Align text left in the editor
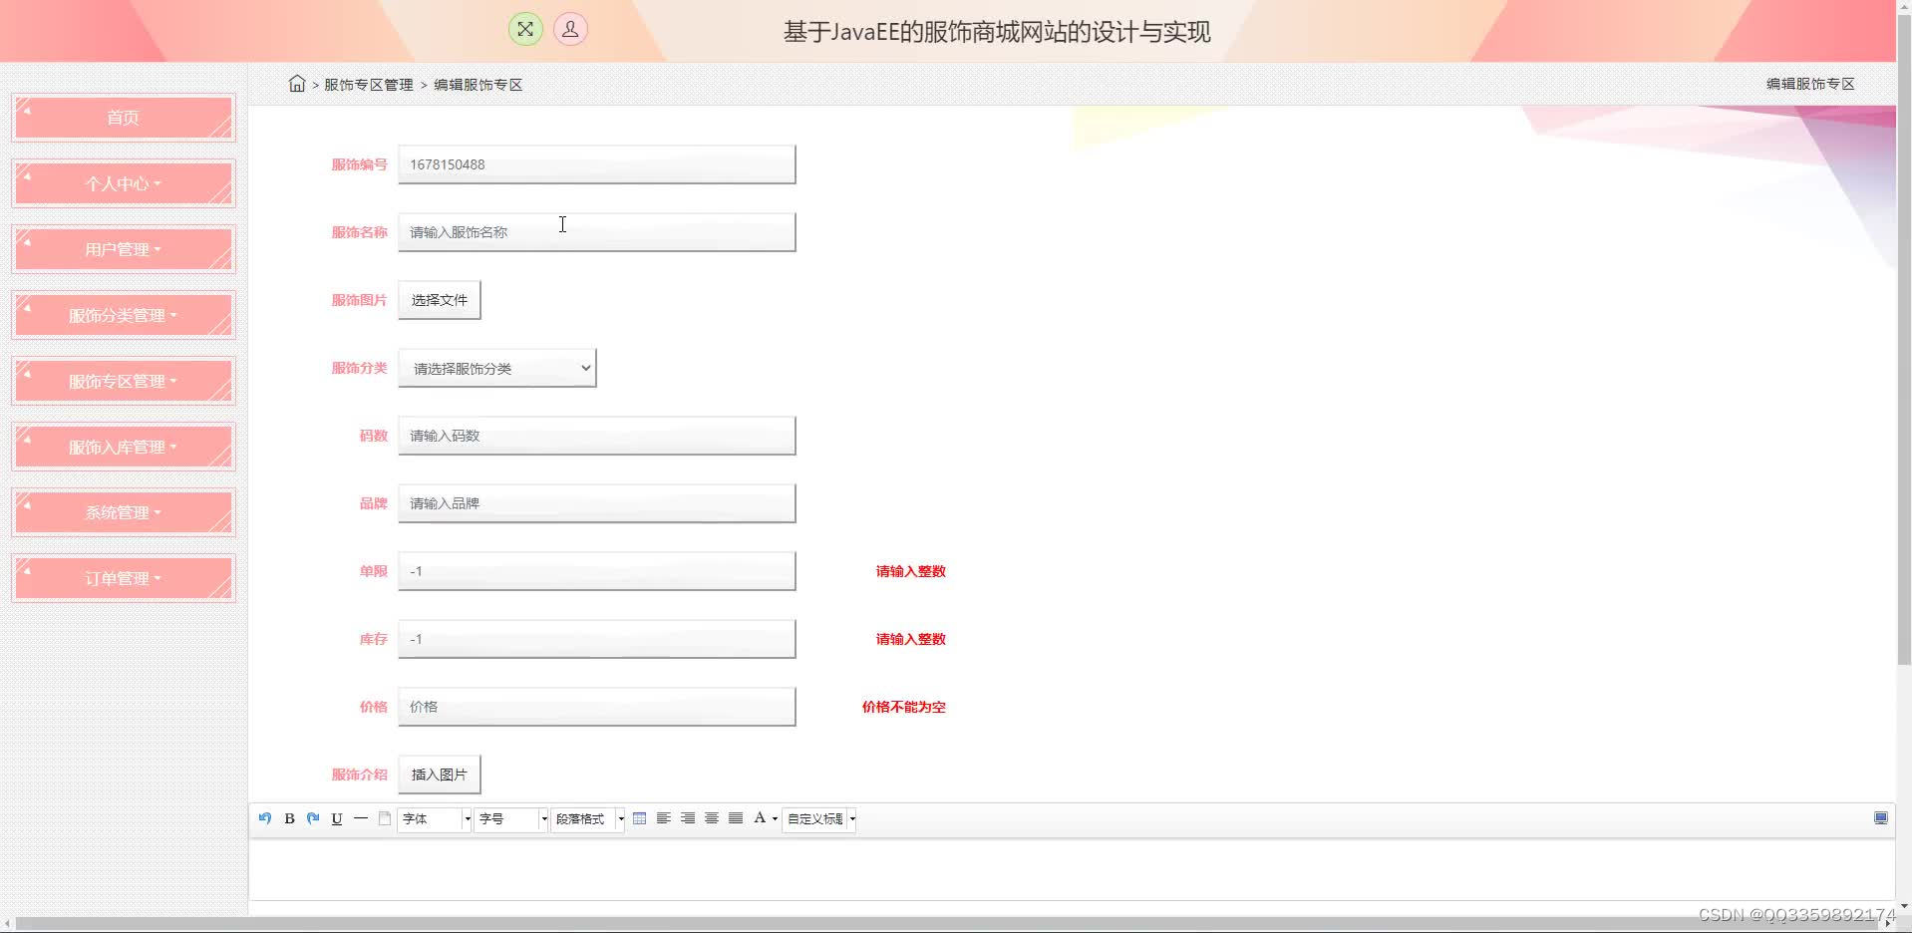Image resolution: width=1912 pixels, height=933 pixels. 664,818
